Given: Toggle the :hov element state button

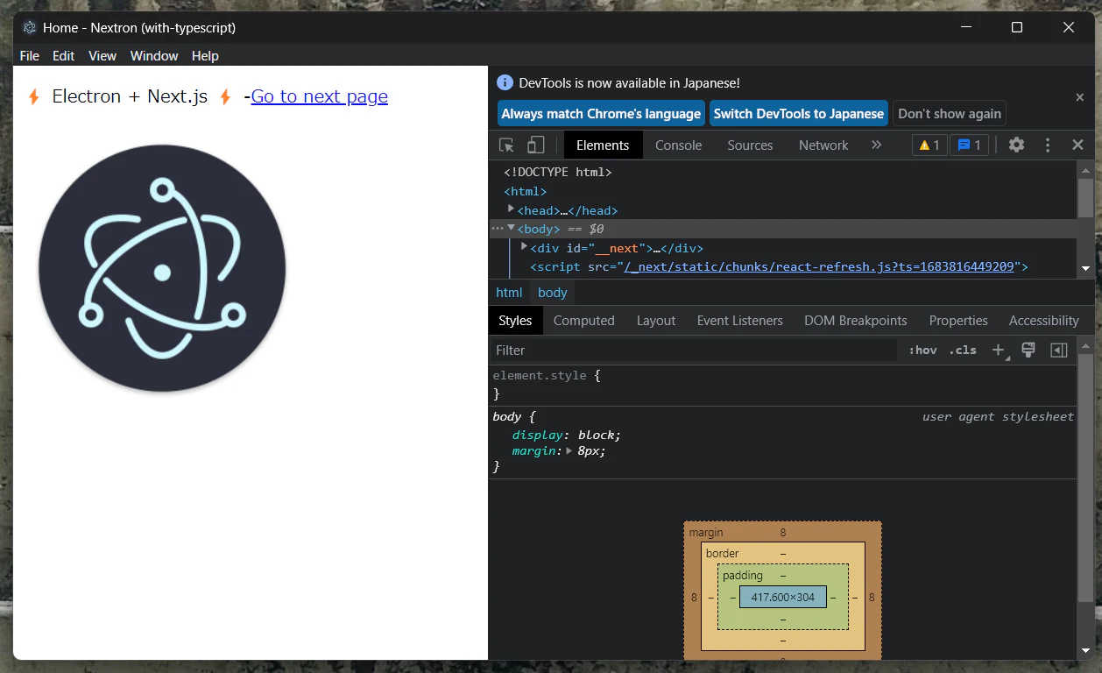Looking at the screenshot, I should (922, 351).
